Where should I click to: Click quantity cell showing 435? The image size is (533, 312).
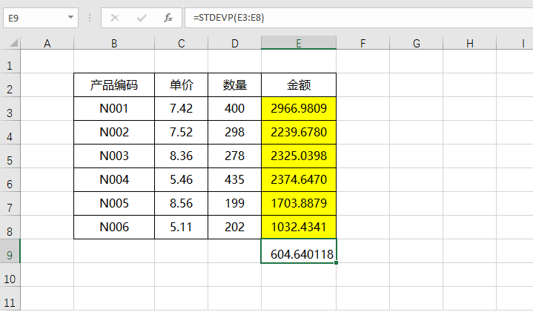(234, 180)
